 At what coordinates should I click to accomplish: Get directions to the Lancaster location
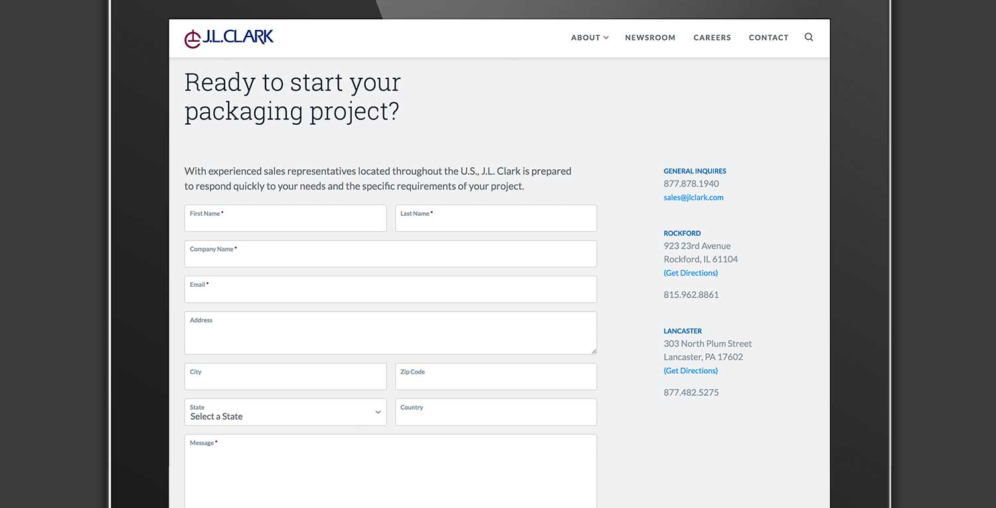pyautogui.click(x=691, y=371)
